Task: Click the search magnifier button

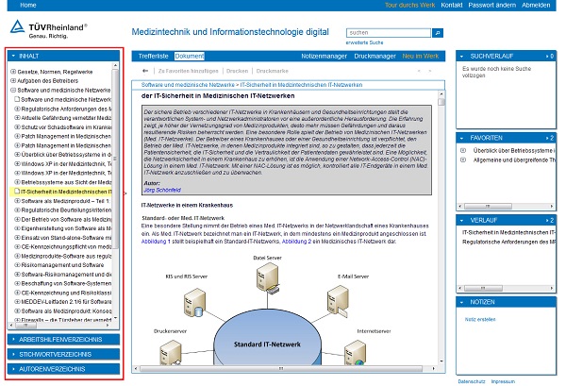Action: (438, 33)
